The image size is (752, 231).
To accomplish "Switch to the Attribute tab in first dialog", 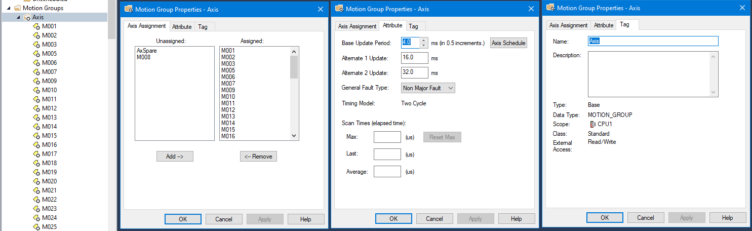I will click(x=181, y=27).
